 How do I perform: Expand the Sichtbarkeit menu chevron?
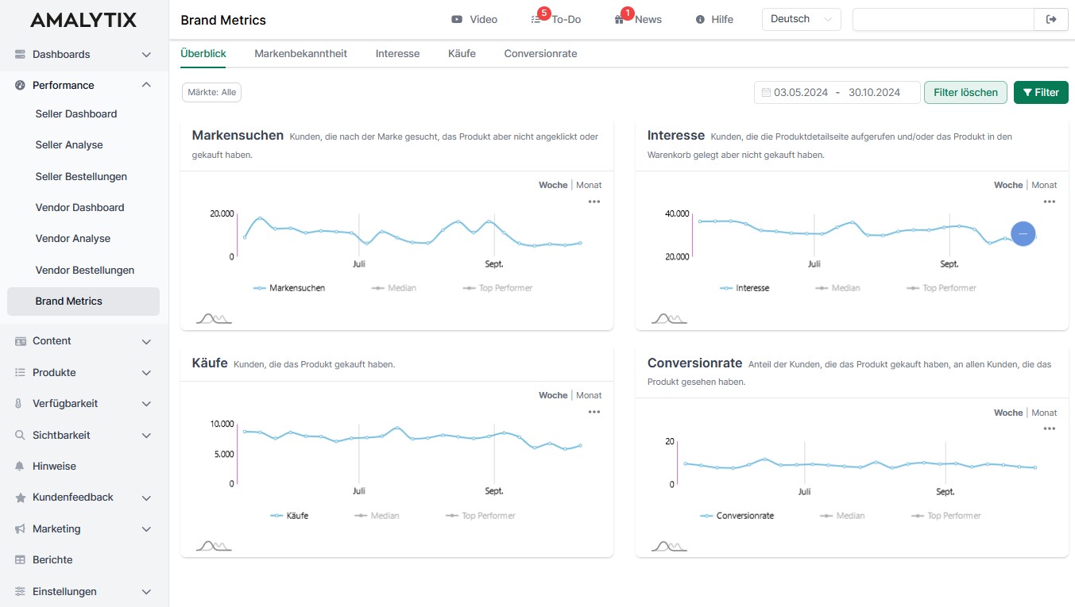146,436
